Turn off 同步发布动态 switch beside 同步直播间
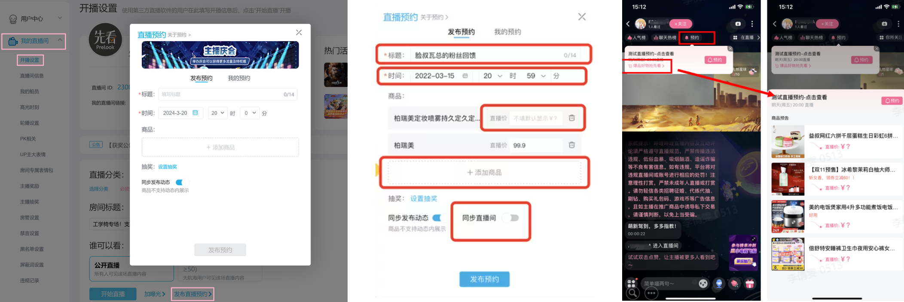904x302 pixels. click(x=437, y=218)
